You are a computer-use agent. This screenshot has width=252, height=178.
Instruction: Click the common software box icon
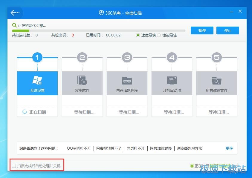tap(82, 80)
